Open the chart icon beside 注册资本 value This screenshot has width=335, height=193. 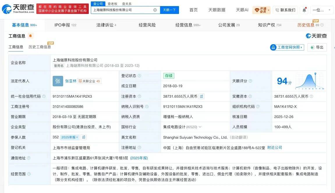tap(201, 96)
